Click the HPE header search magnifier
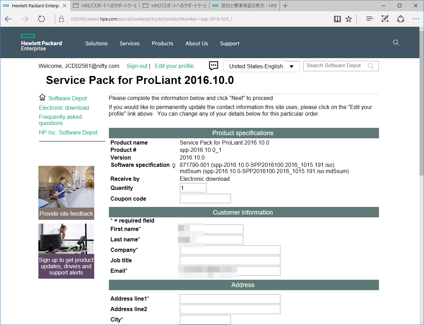Image resolution: width=424 pixels, height=325 pixels. tap(396, 42)
